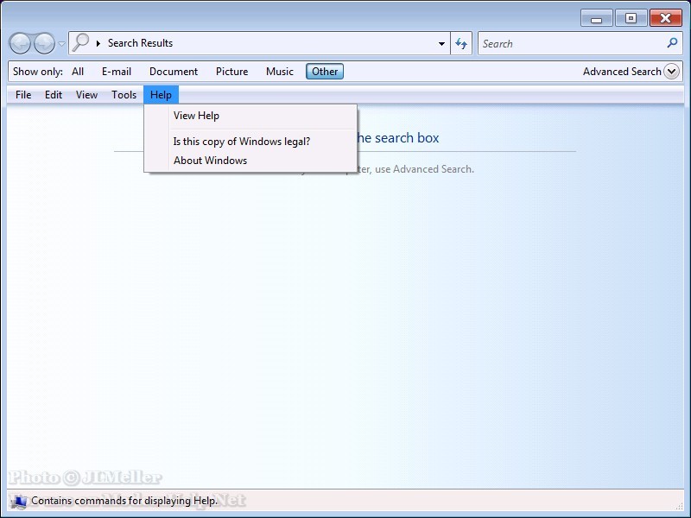Expand the Advanced Search chevron
691x518 pixels.
(x=672, y=72)
